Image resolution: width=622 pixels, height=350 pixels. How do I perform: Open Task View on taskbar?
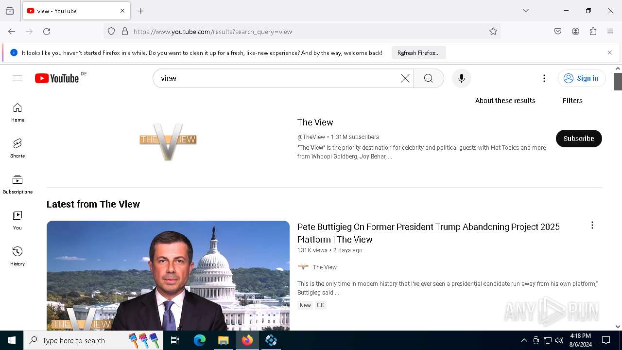(x=175, y=340)
